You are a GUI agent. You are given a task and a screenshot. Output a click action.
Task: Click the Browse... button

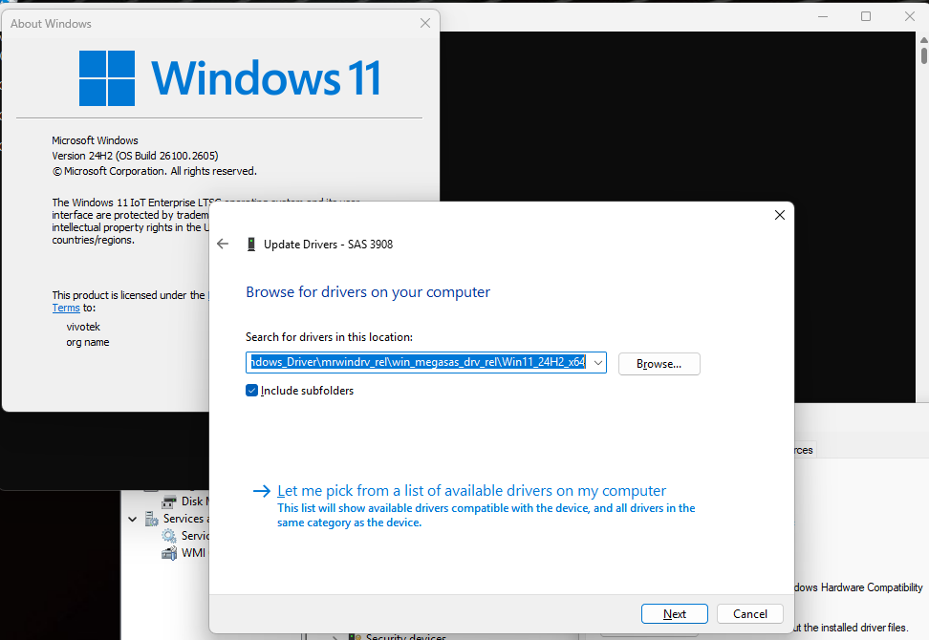(659, 364)
